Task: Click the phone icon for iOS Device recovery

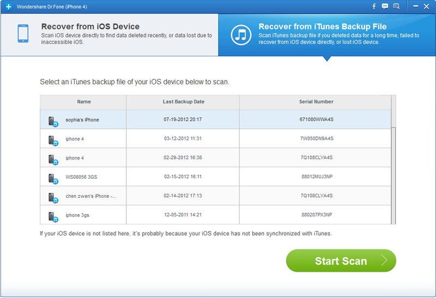Action: 23,34
